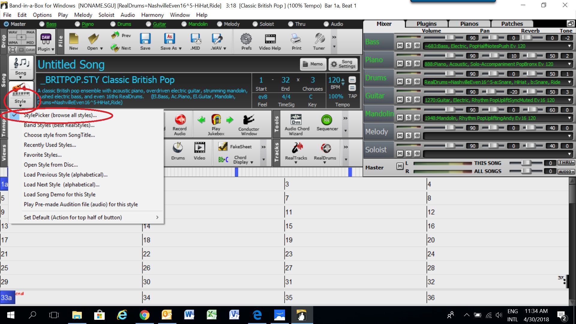Click the New song icon
Screen dimensions: 576x324
coord(73,41)
